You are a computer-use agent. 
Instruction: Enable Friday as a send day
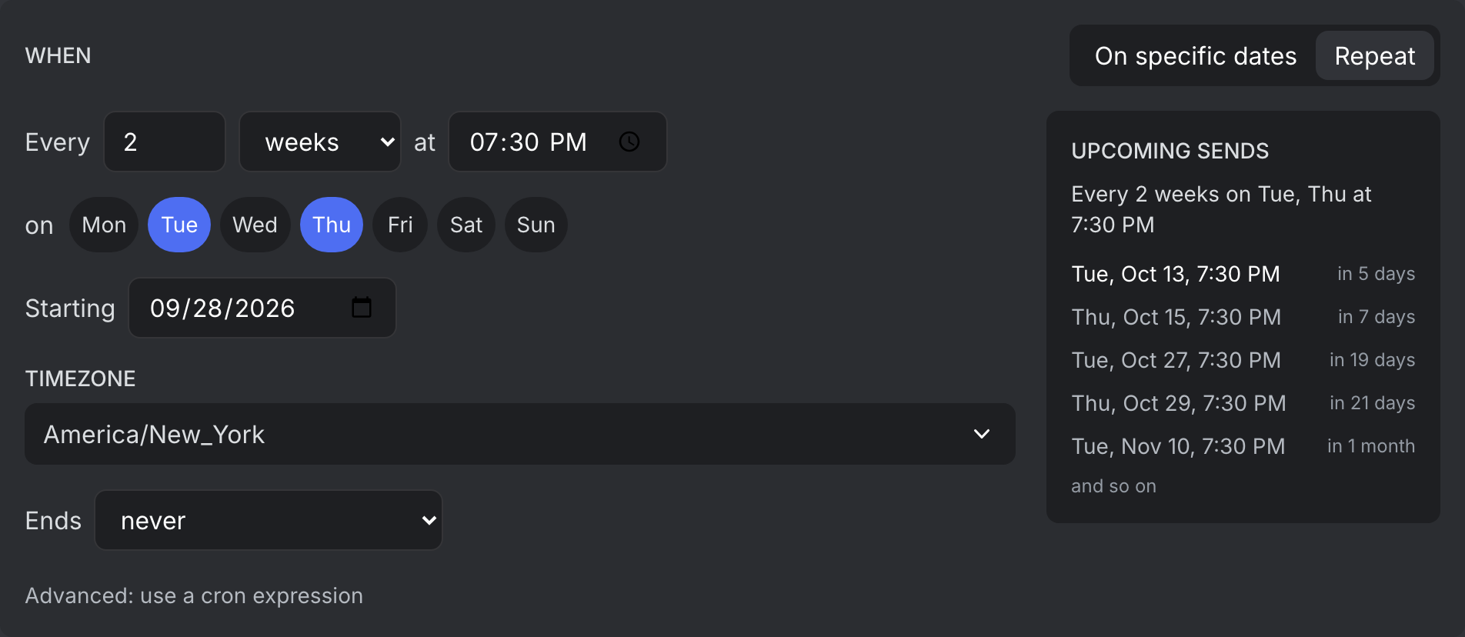(x=400, y=225)
